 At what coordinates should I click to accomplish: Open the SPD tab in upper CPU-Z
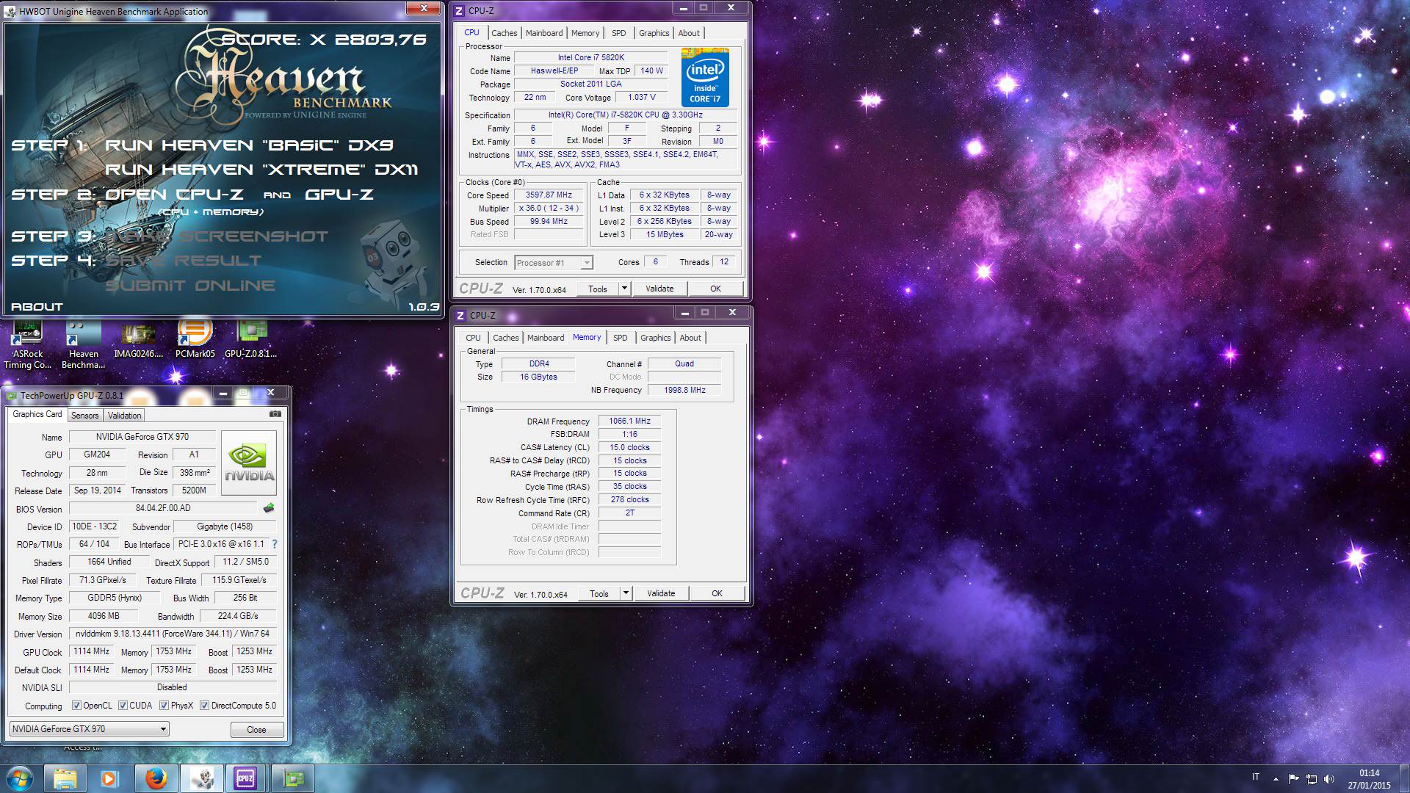619,33
